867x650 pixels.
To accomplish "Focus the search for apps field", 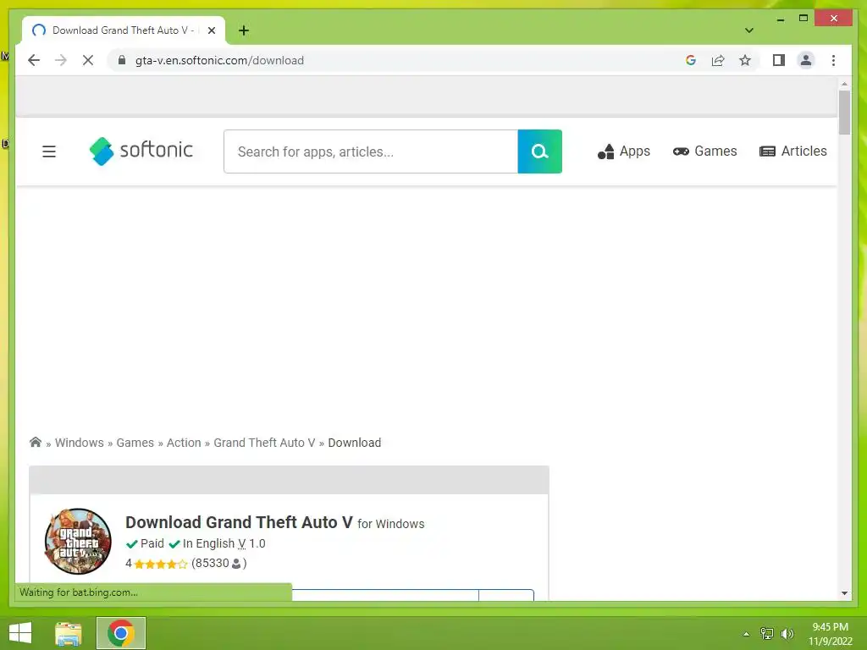I will 371,151.
